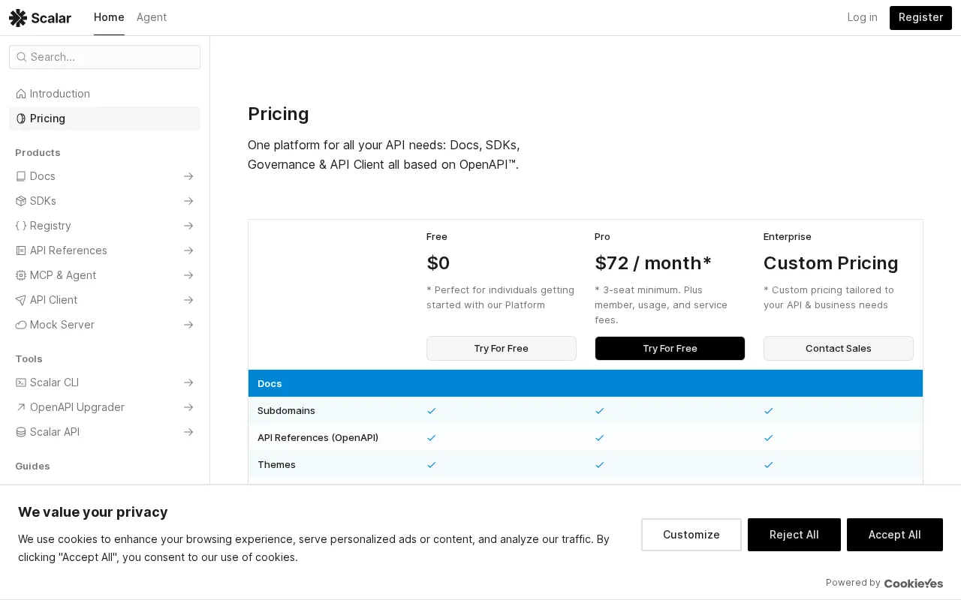The height and width of the screenshot is (600, 961).
Task: Click the blue Docs table section header
Action: [586, 383]
